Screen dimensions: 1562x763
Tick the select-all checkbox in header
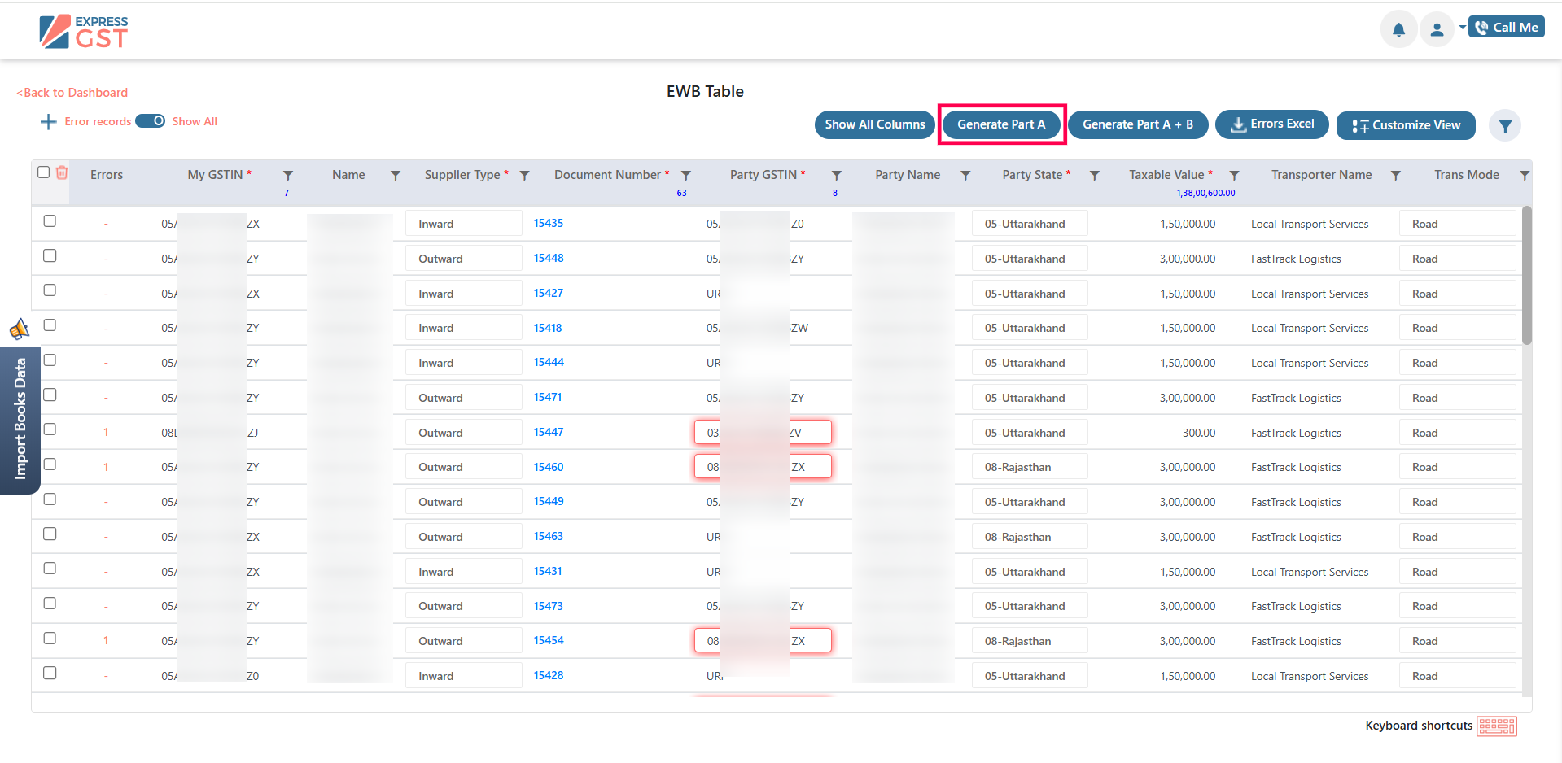click(x=44, y=172)
